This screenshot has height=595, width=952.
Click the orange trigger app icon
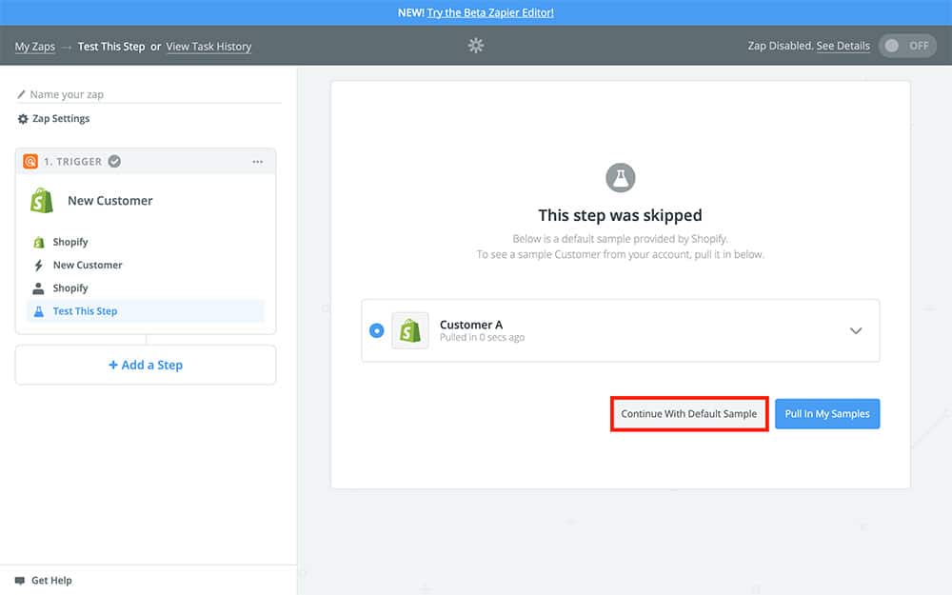tap(30, 162)
